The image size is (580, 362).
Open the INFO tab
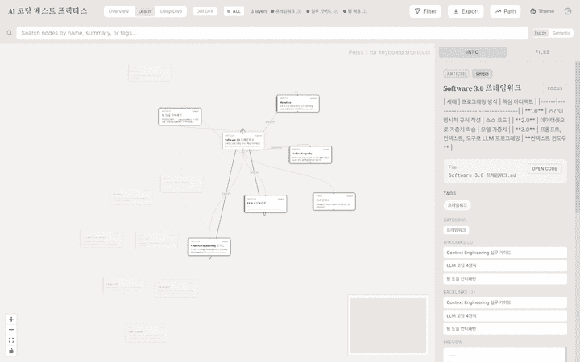click(x=472, y=52)
